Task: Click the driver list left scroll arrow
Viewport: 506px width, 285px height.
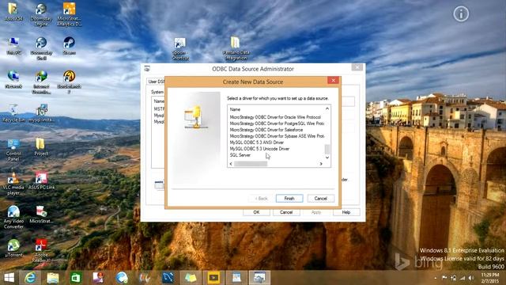Action: coord(231,164)
